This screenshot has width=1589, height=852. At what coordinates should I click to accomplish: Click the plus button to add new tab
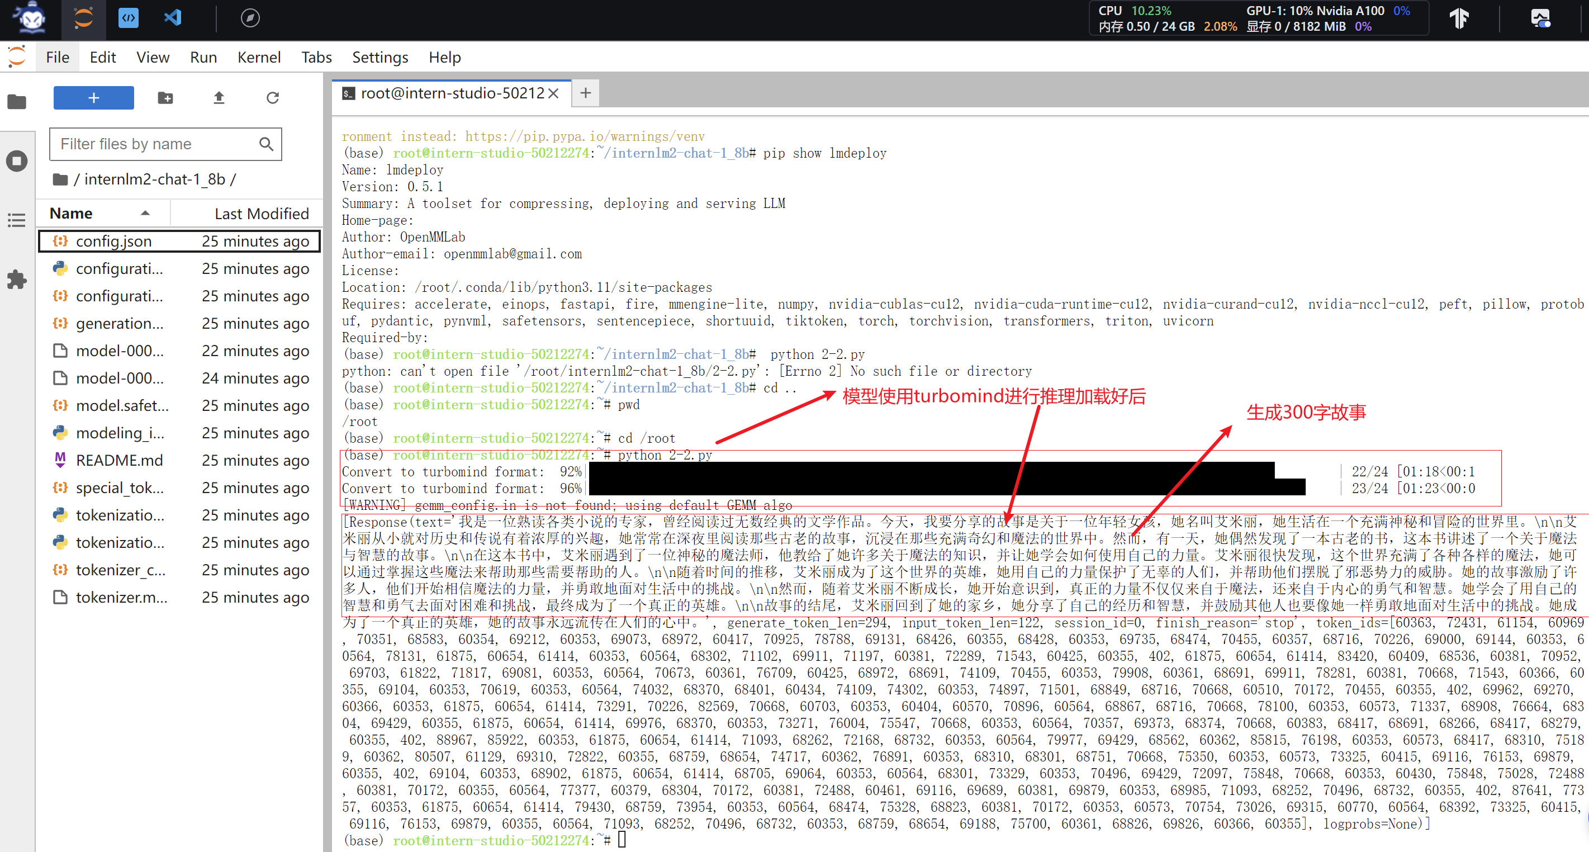[585, 93]
